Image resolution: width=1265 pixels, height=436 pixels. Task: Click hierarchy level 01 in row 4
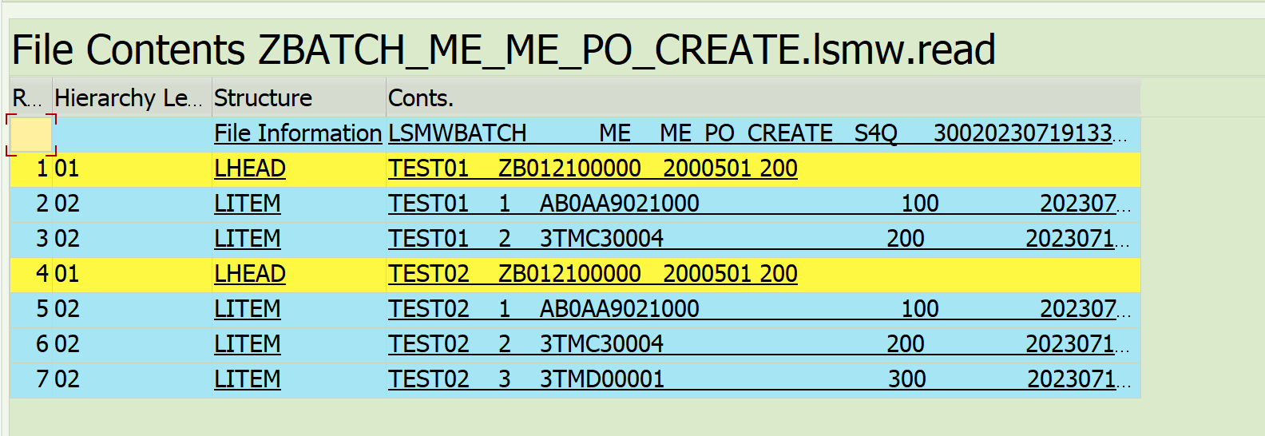[67, 274]
